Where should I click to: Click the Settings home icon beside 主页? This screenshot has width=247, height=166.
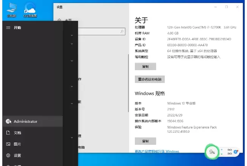(59, 20)
